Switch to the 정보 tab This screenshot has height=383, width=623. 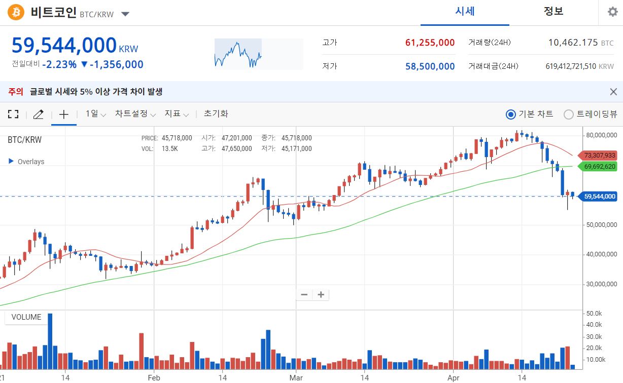[553, 12]
